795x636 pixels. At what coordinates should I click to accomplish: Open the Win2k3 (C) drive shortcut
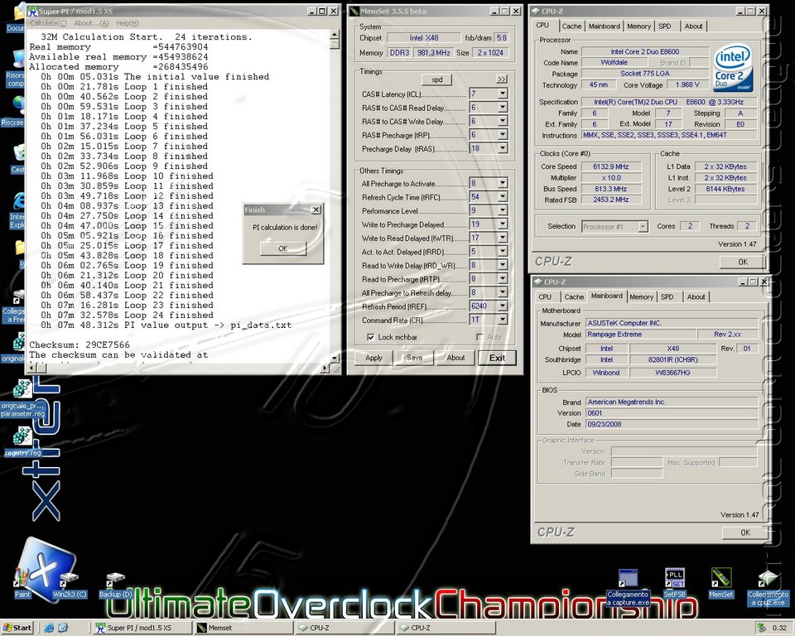pos(70,585)
